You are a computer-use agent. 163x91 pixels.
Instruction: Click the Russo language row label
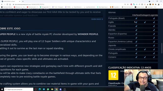(x=111, y=38)
